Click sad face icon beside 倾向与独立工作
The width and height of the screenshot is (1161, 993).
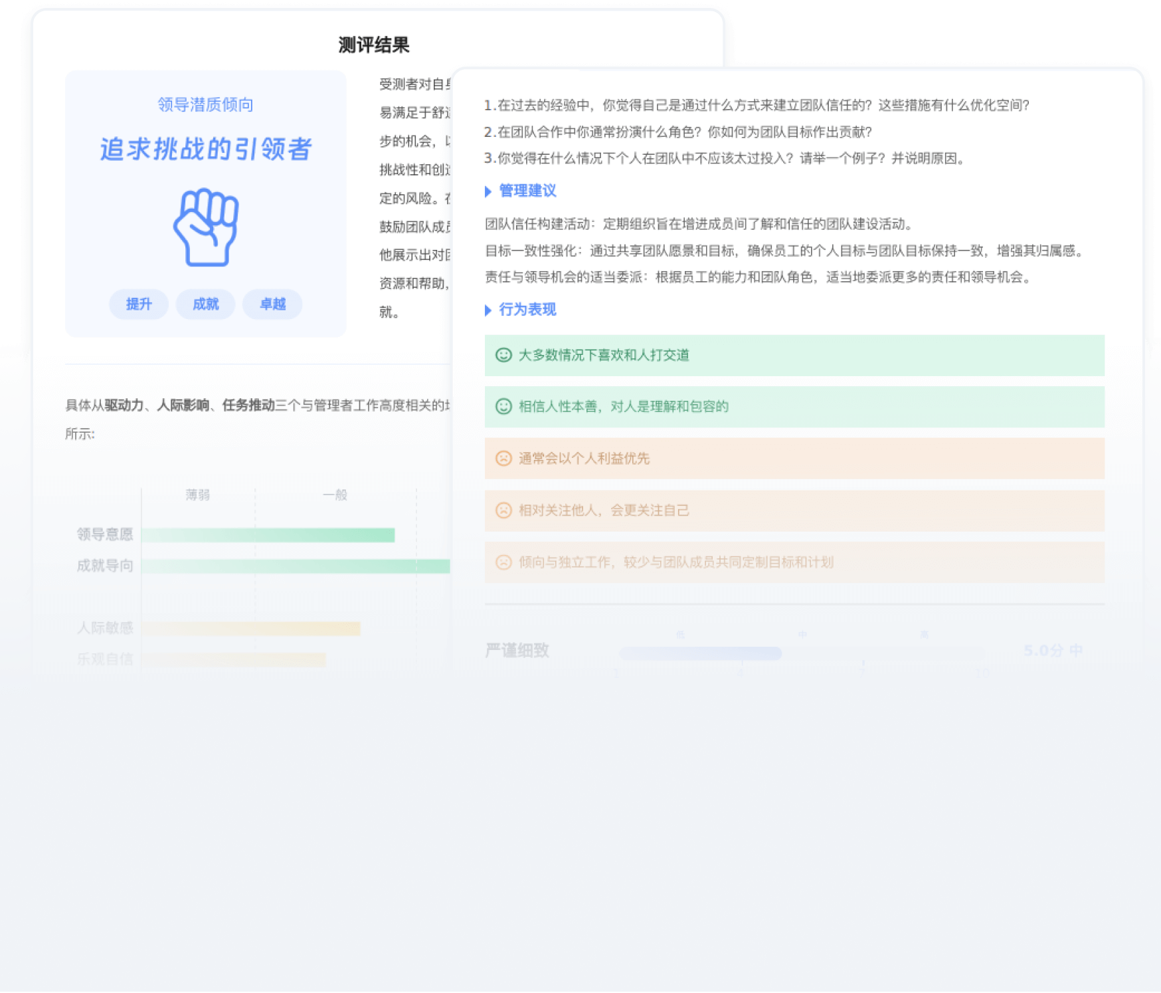click(x=503, y=562)
